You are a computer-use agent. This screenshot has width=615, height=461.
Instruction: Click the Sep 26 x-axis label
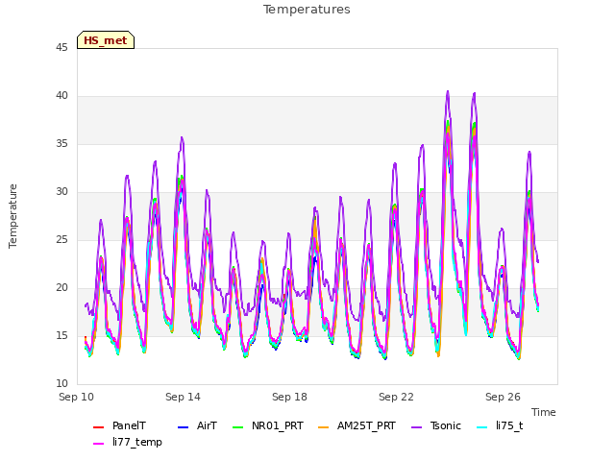coord(503,397)
